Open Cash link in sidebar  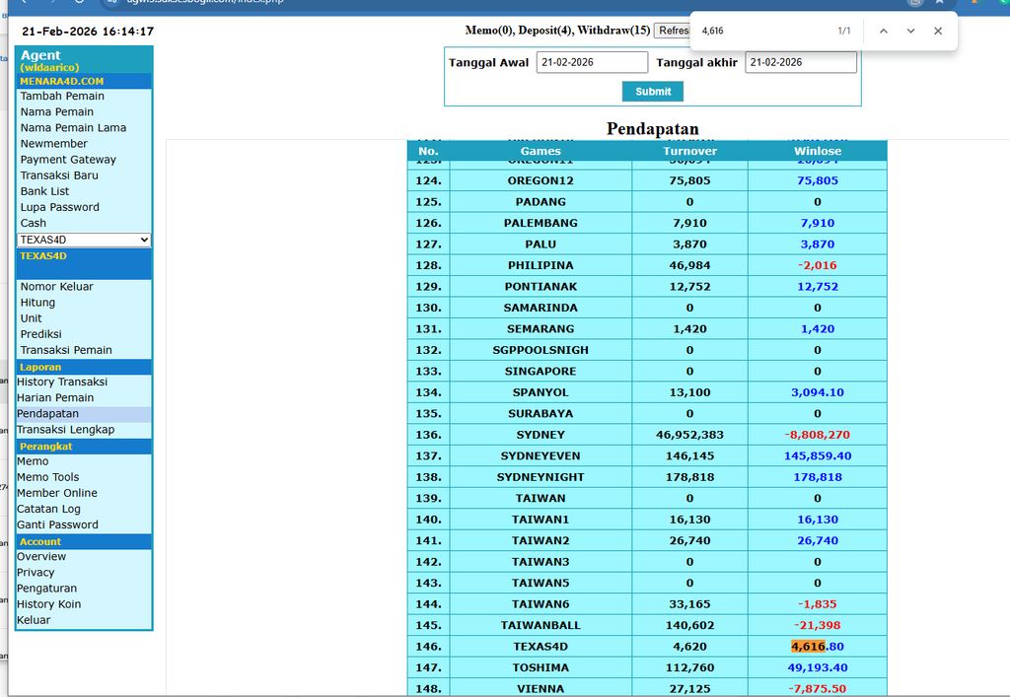click(x=33, y=224)
